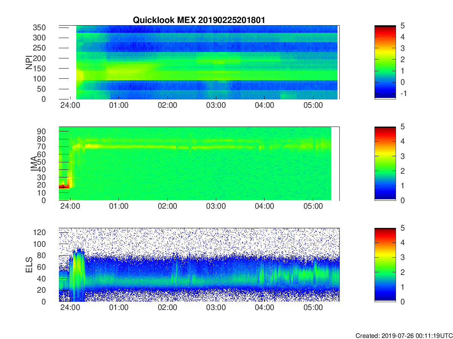Image resolution: width=453 pixels, height=339 pixels.
Task: Select the ELS axis label
Action: [x=29, y=265]
